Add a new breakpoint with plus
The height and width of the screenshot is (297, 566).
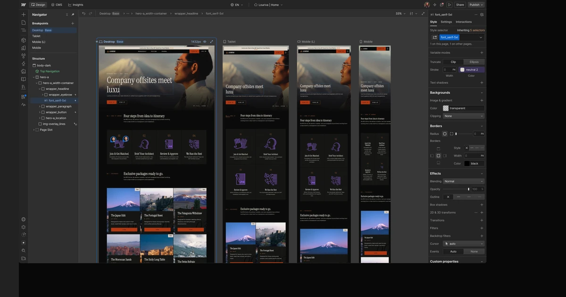click(73, 23)
